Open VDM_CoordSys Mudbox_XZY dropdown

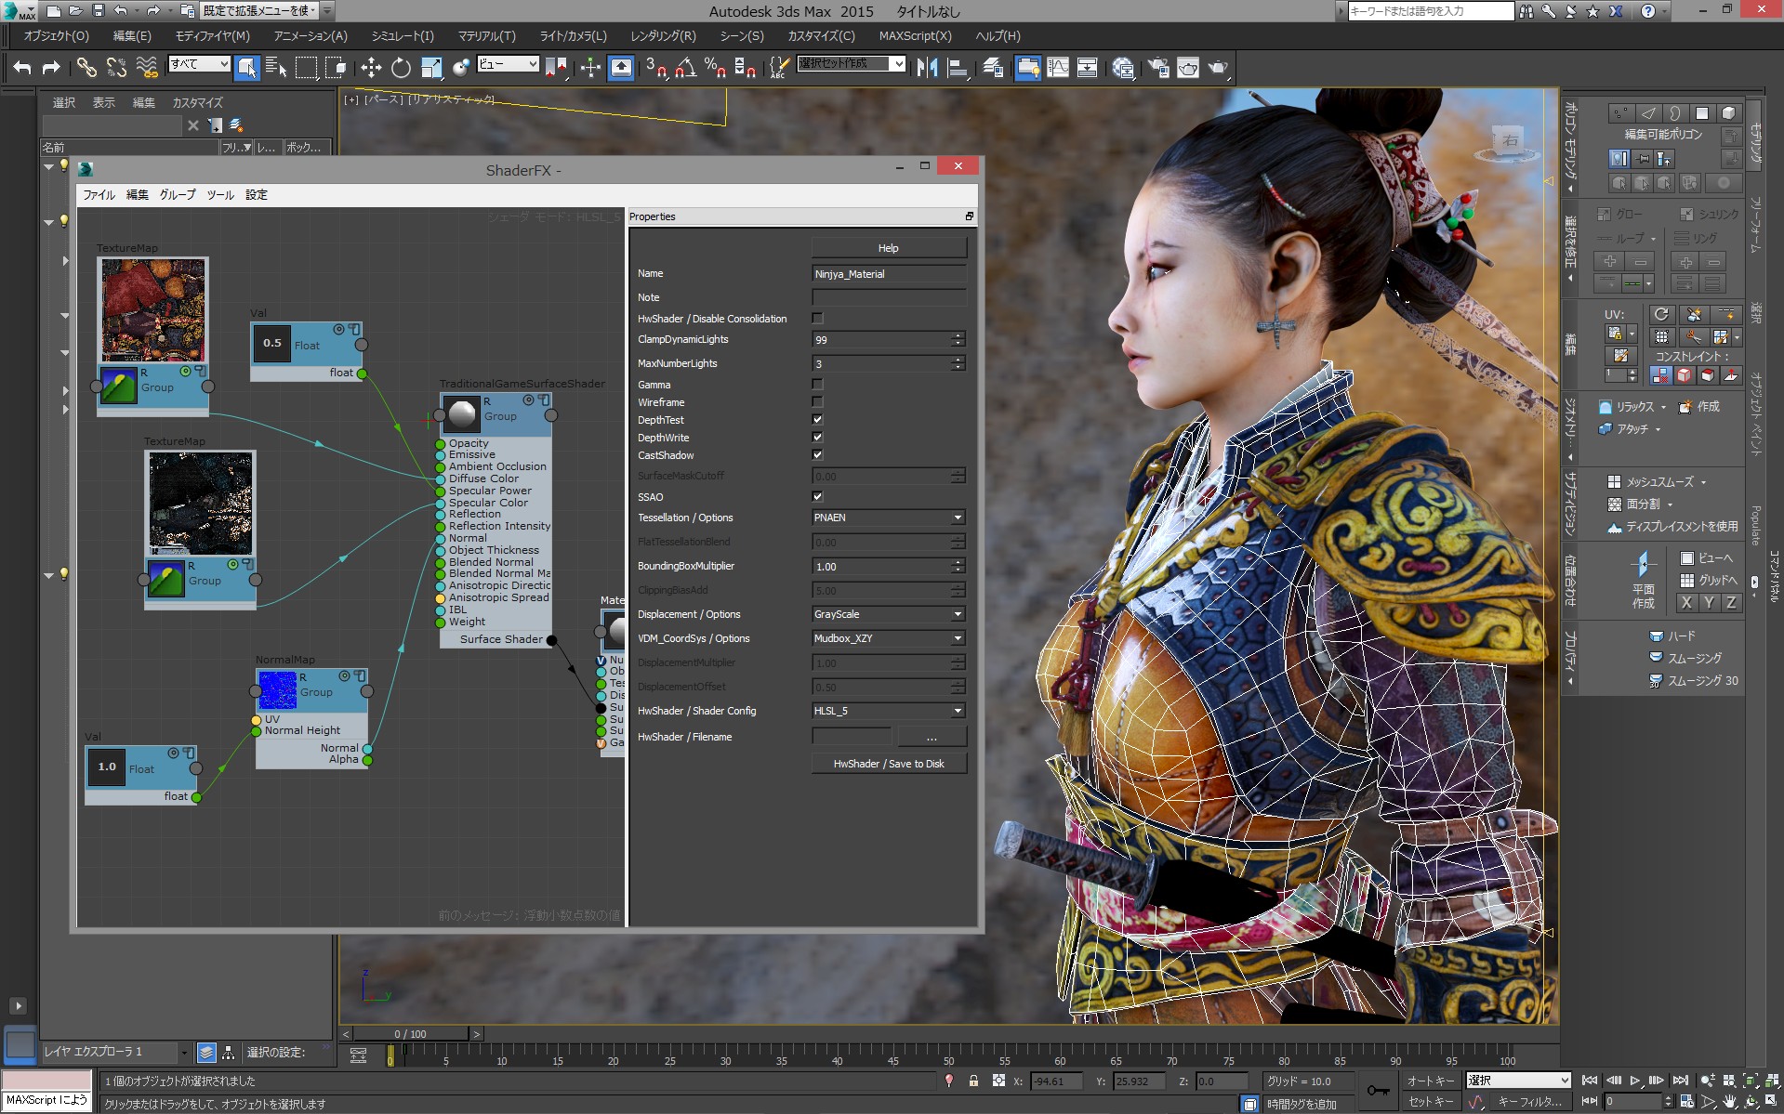pyautogui.click(x=888, y=638)
